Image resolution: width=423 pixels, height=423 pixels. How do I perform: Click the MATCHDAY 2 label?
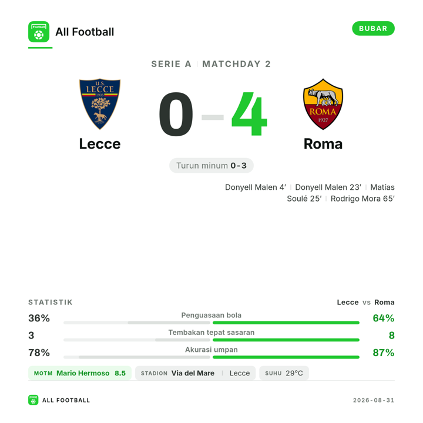(236, 64)
